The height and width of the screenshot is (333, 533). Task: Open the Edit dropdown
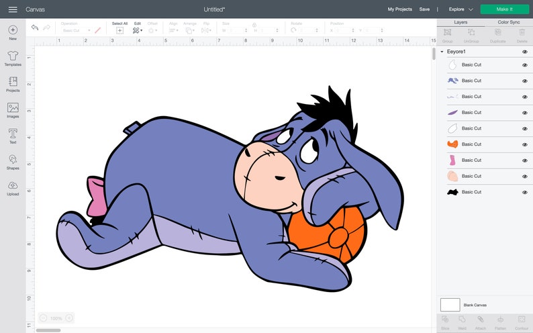point(138,31)
